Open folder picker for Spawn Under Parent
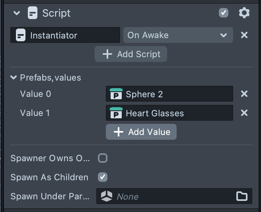The width and height of the screenshot is (261, 212). (x=242, y=196)
